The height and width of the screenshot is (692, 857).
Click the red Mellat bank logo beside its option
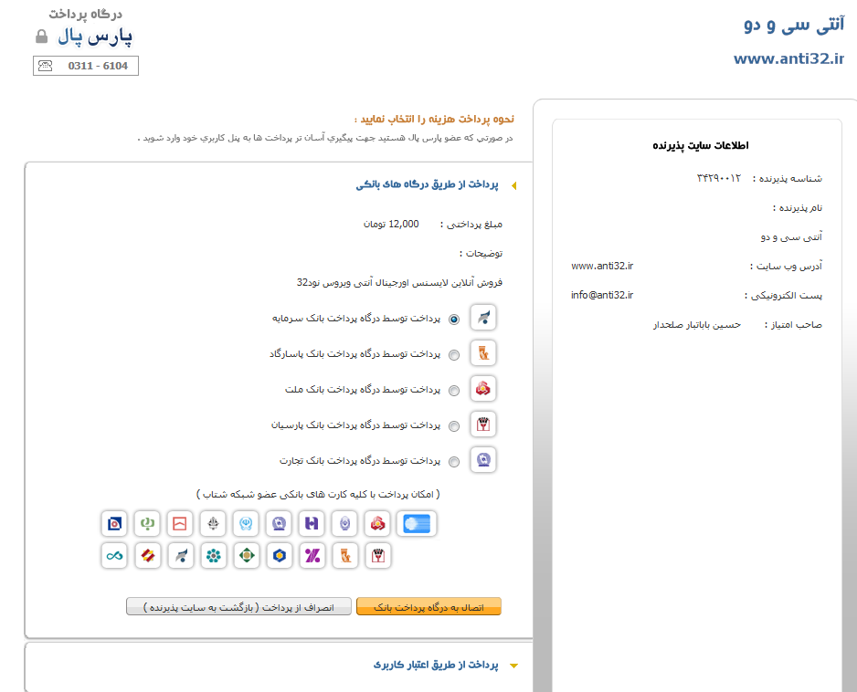coord(483,388)
